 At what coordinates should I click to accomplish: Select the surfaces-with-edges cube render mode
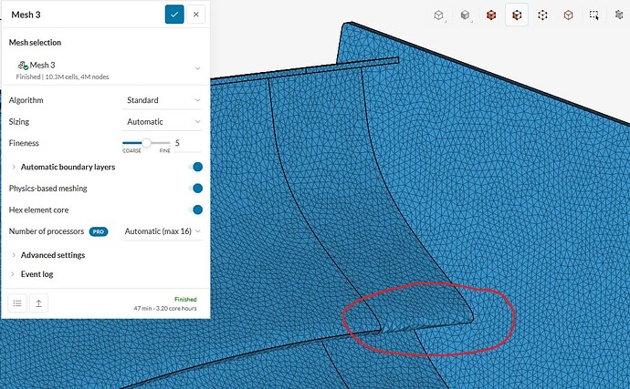517,15
